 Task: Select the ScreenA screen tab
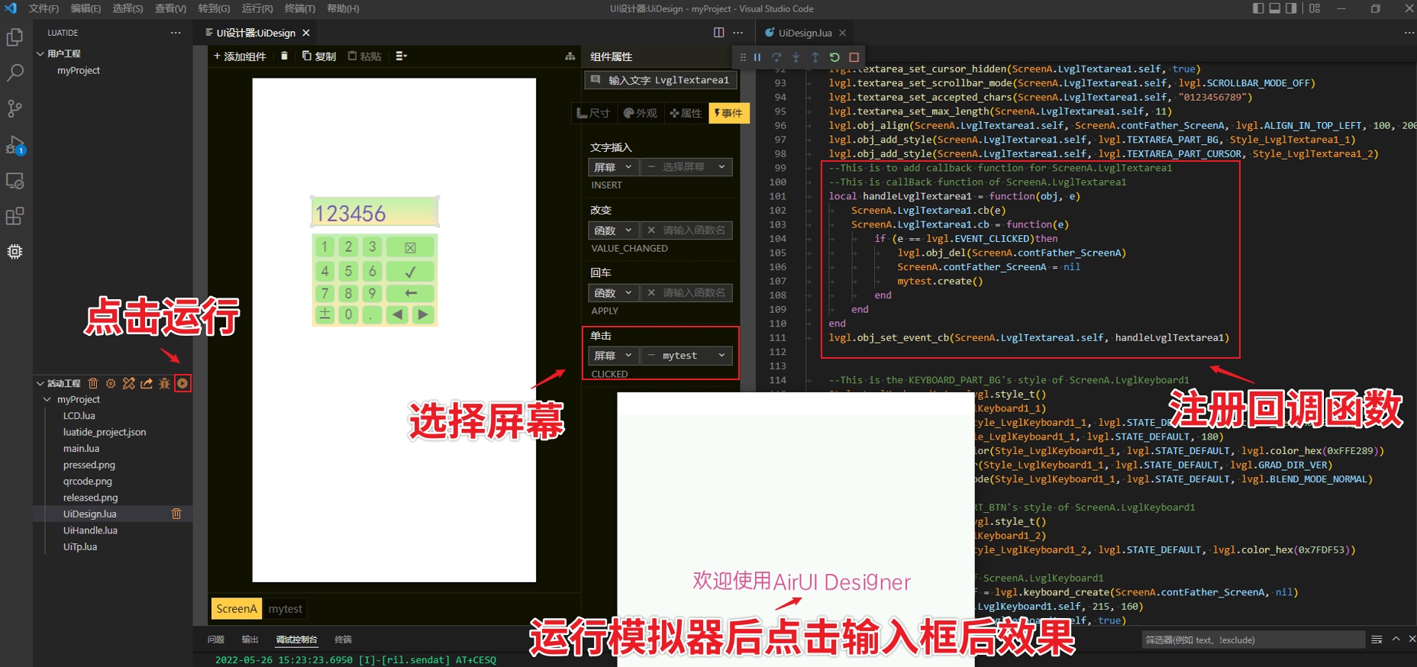pyautogui.click(x=237, y=608)
